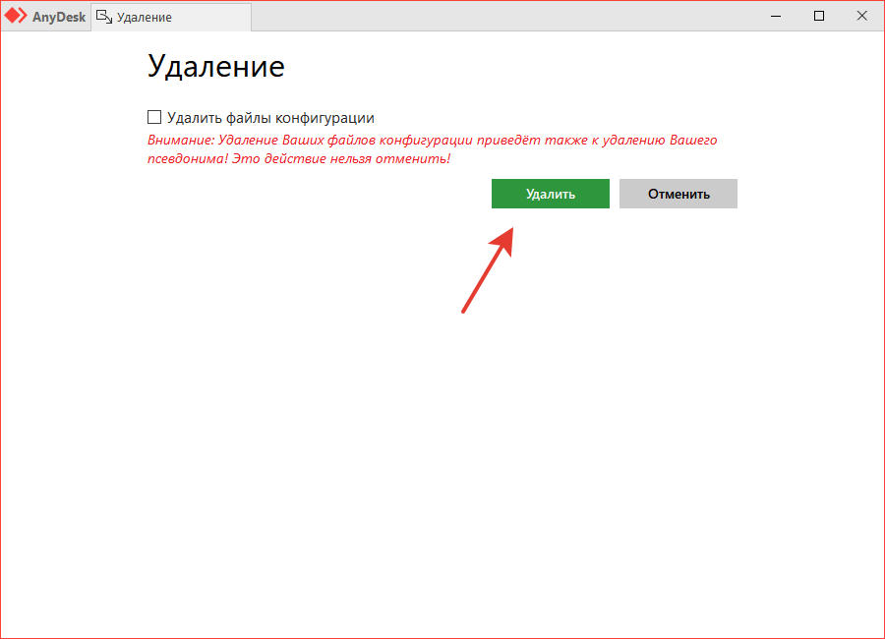Click the AnyDesk logo icon

15,16
